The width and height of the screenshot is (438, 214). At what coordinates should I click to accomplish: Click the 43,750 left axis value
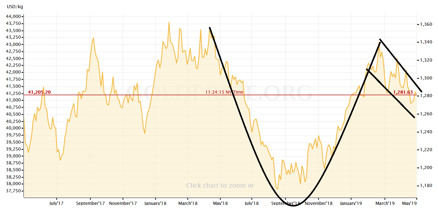click(14, 24)
